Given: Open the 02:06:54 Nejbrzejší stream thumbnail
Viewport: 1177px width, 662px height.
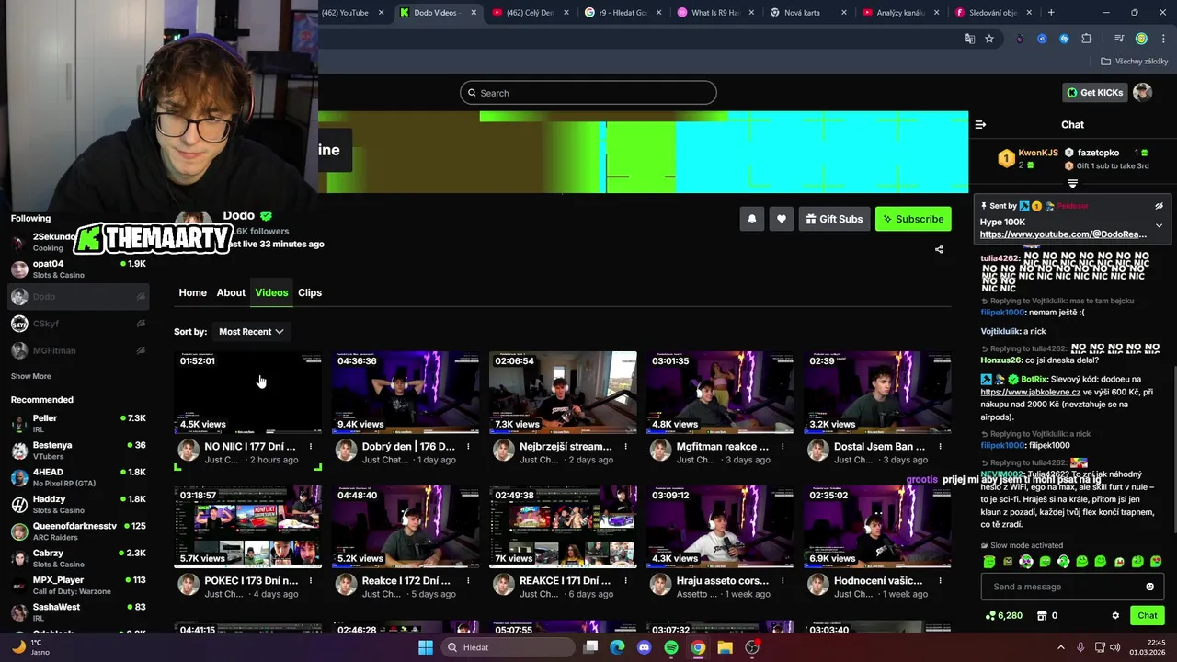Looking at the screenshot, I should point(563,392).
